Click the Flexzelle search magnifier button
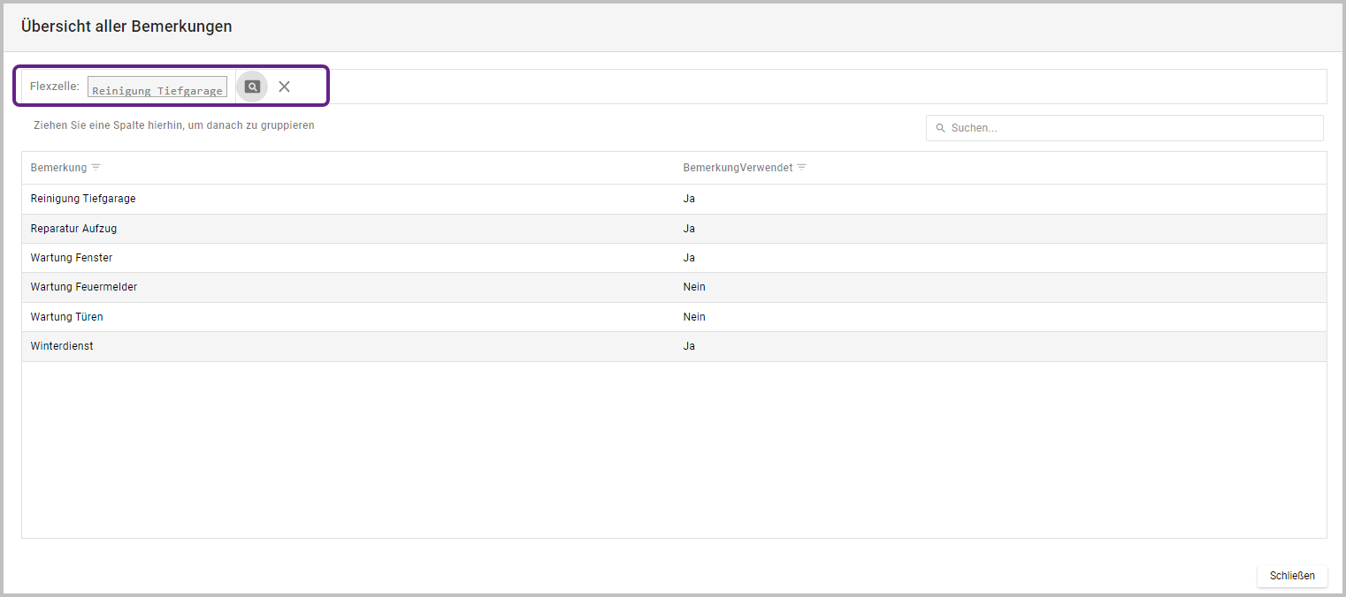 [252, 87]
